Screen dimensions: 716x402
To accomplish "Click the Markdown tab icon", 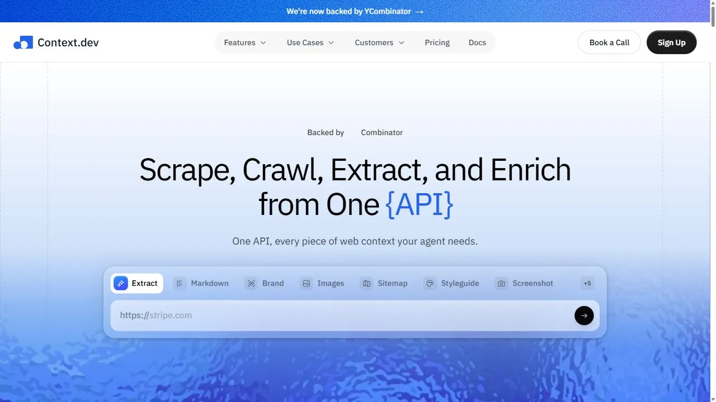I will tap(180, 283).
